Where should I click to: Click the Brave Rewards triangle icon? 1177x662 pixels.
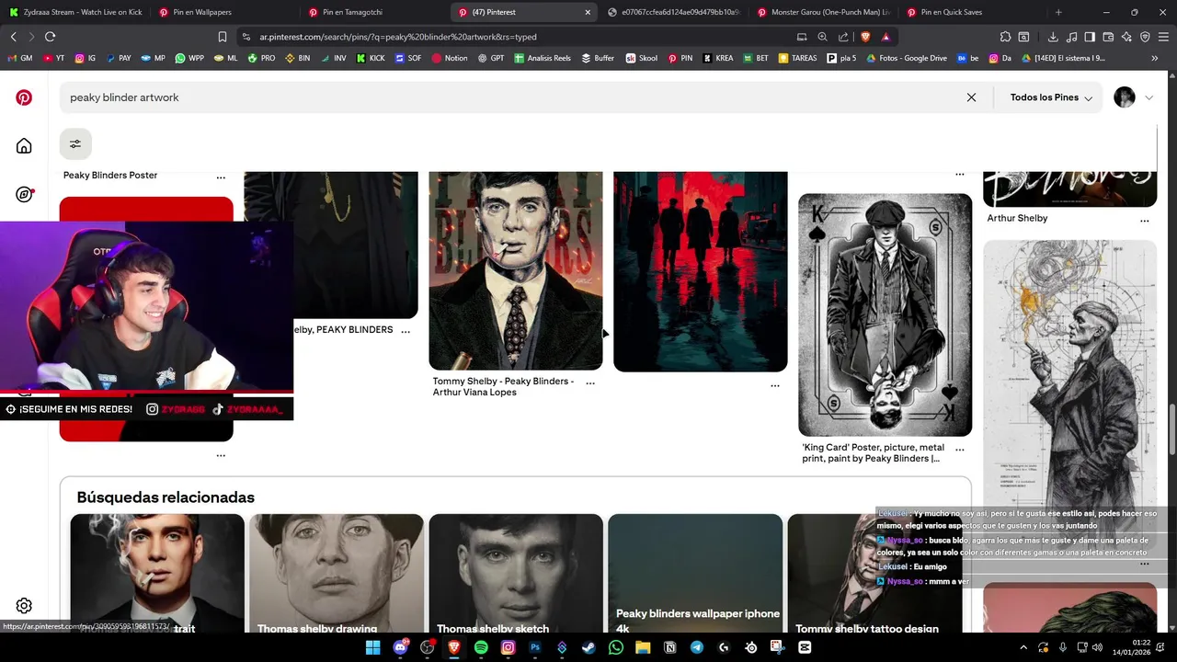886,37
